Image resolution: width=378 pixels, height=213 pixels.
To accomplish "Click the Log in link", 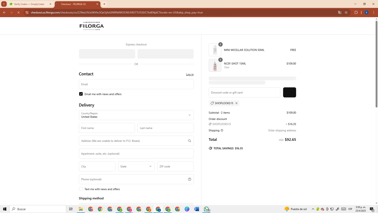I will click(190, 74).
